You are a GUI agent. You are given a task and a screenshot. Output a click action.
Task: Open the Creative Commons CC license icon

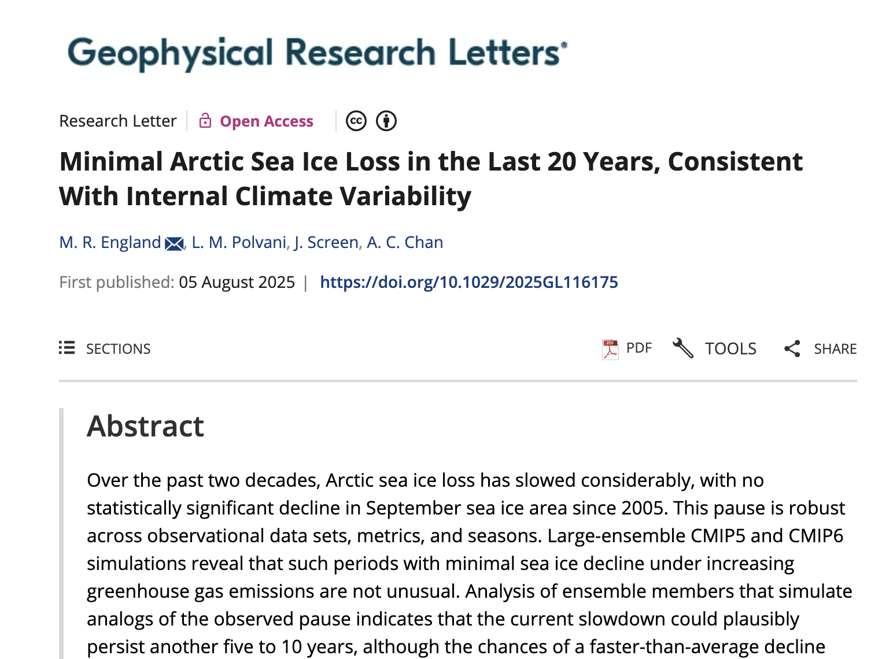(356, 121)
